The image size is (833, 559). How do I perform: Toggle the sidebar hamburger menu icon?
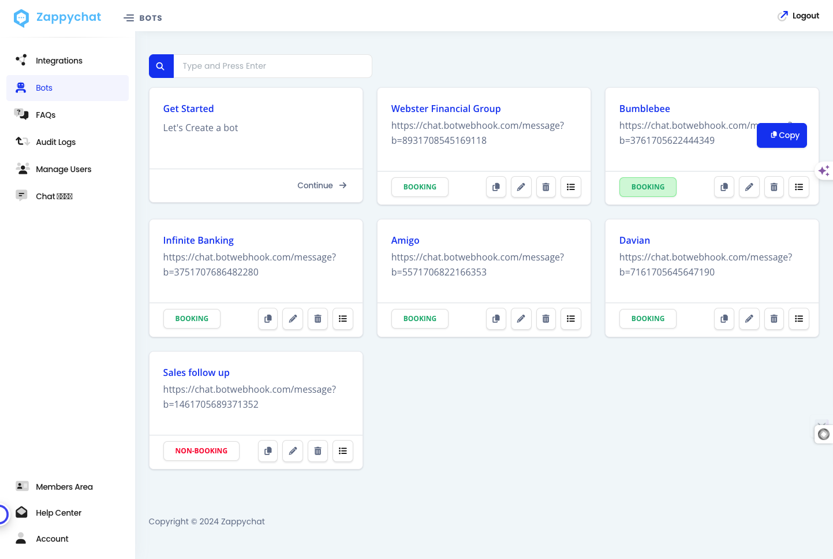click(x=129, y=18)
